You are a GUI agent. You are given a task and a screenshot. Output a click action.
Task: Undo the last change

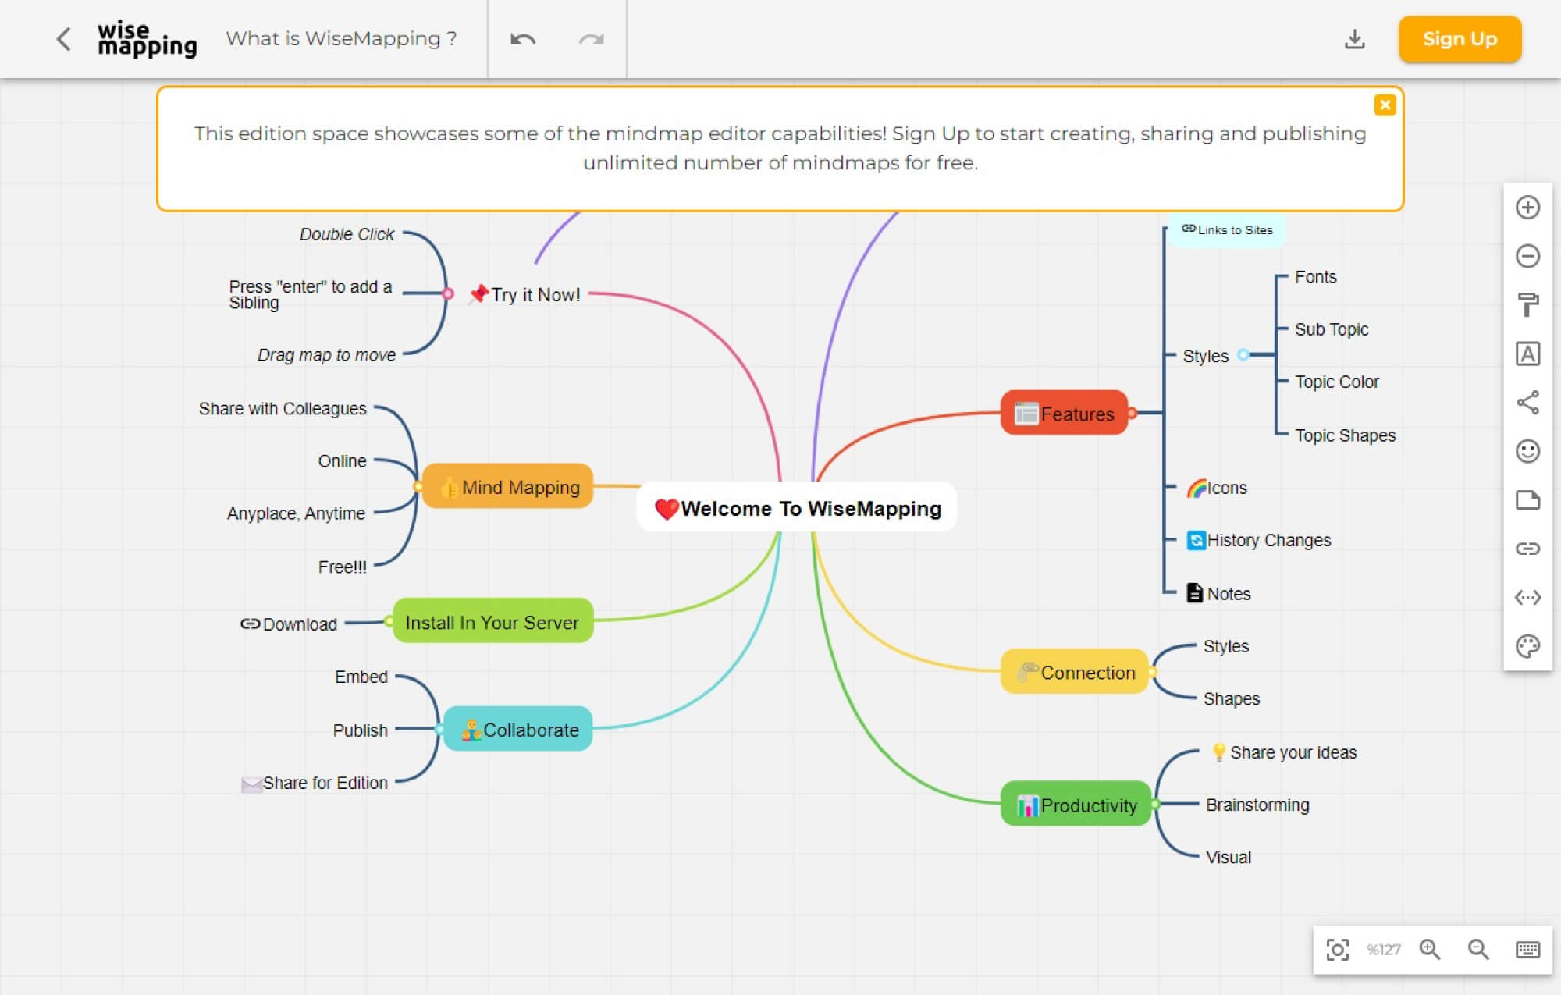click(x=524, y=38)
